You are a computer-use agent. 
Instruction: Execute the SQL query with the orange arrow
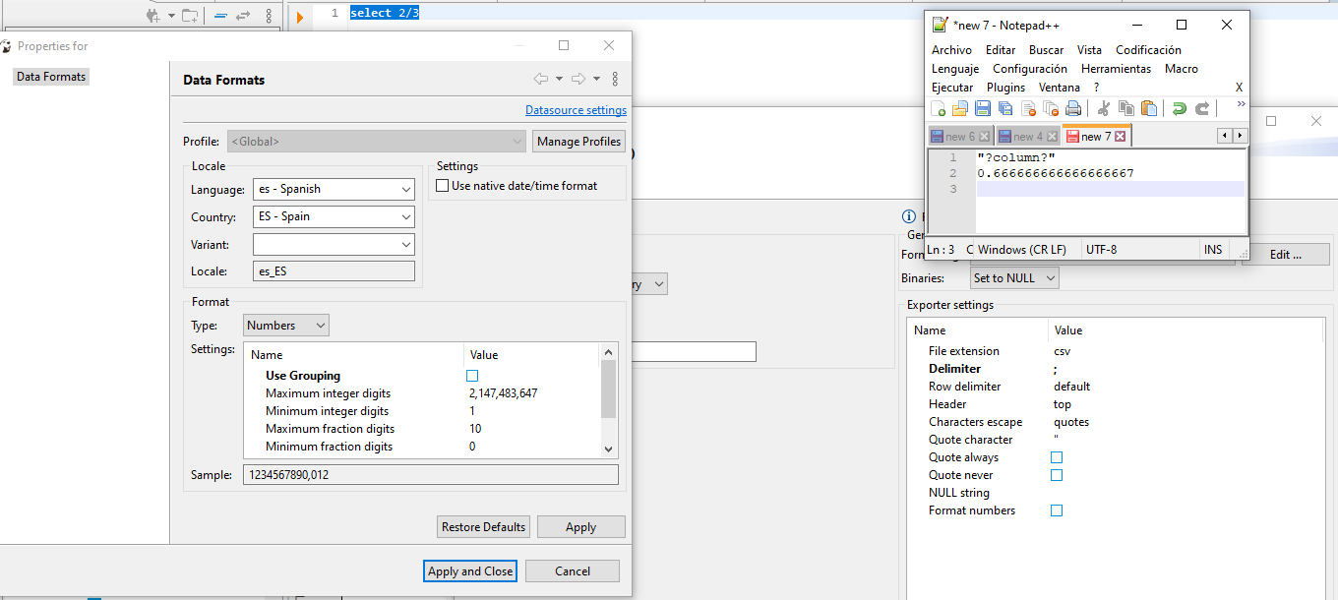[299, 16]
